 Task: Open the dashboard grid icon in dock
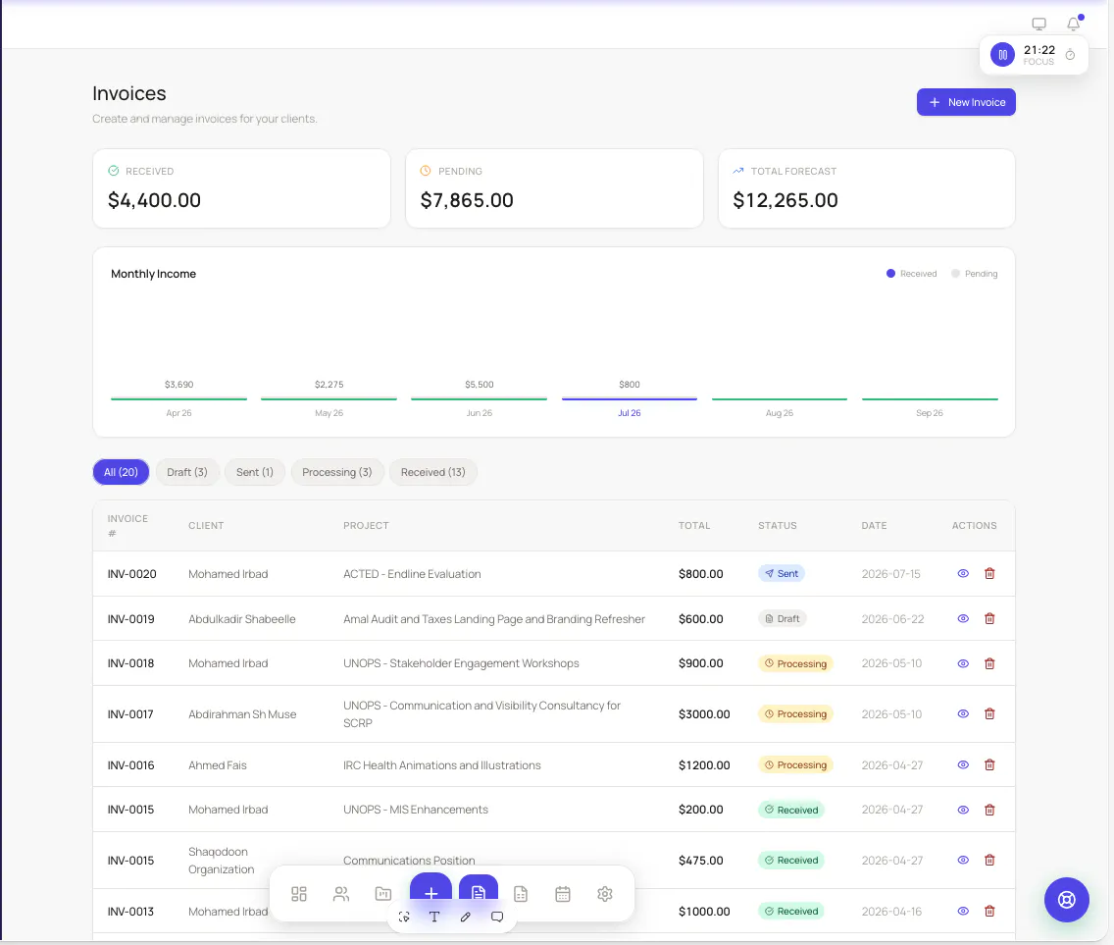tap(299, 894)
